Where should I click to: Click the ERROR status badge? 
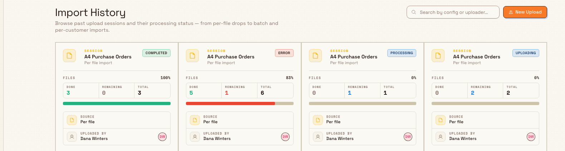point(284,53)
